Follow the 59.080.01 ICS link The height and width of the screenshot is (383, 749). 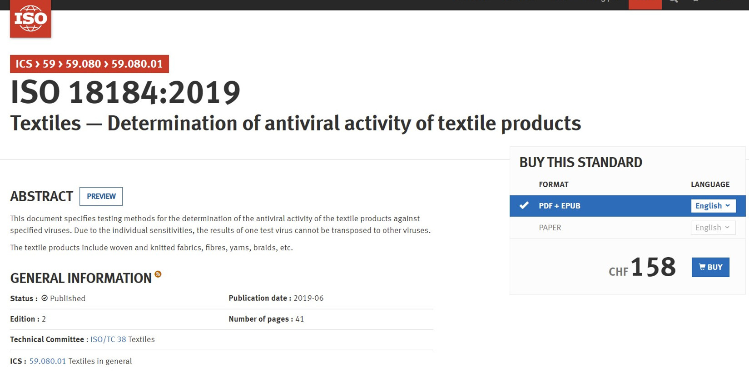point(48,361)
